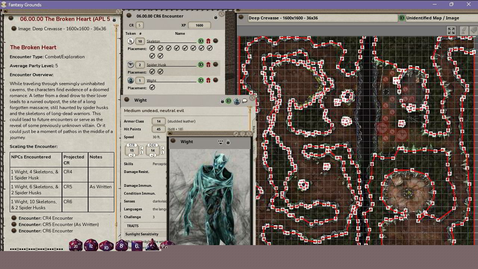
Task: Toggle the first Skeleton placement checkmark
Action: [152, 48]
